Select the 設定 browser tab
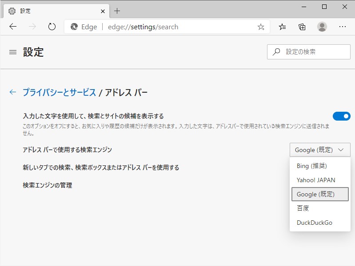This screenshot has width=355, height=266. (56, 11)
